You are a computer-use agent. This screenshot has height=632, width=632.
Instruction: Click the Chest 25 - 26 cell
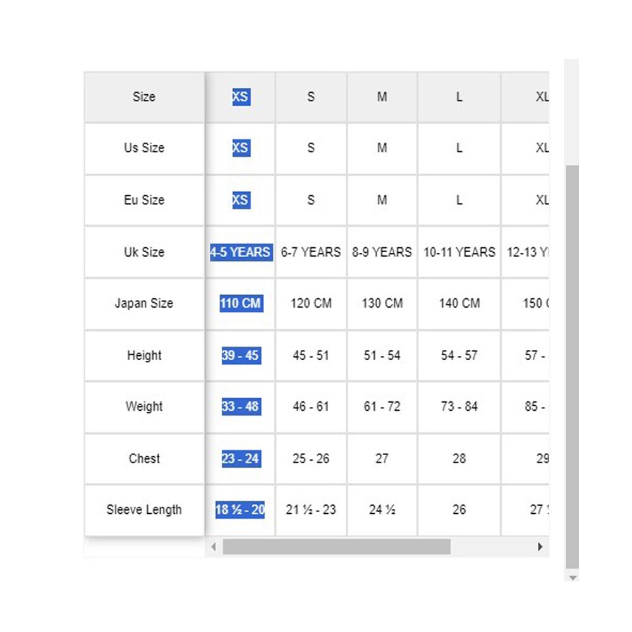[x=311, y=459]
